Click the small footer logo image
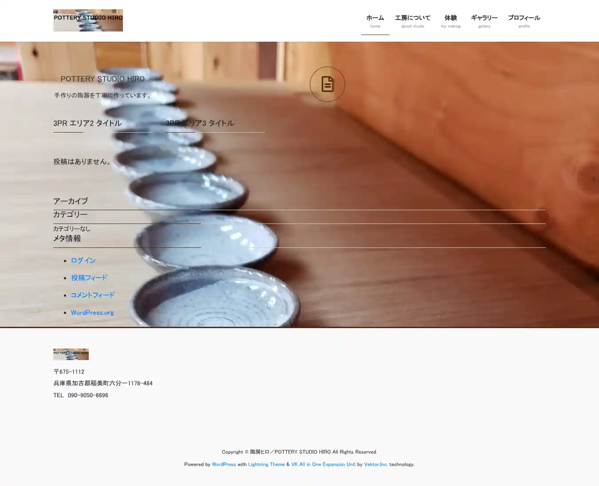The width and height of the screenshot is (599, 486). 71,354
